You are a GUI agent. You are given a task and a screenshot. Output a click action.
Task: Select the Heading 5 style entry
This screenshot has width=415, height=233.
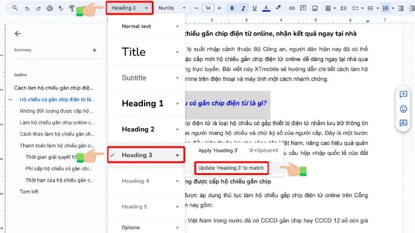(x=146, y=207)
